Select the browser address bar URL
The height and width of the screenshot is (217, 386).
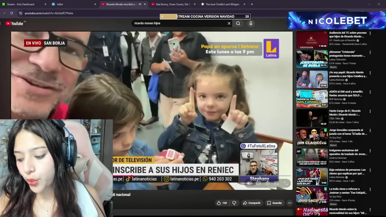[x=49, y=13]
